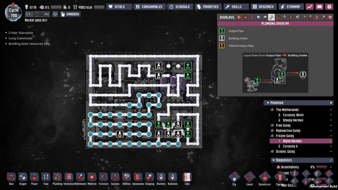
Task: Open the database book icon
Action: click(x=320, y=7)
